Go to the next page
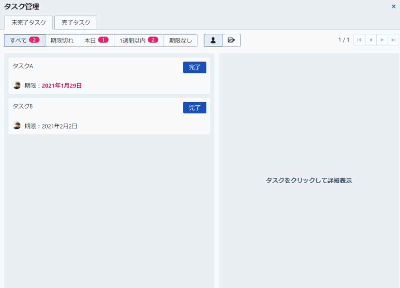400x288 pixels. [382, 40]
